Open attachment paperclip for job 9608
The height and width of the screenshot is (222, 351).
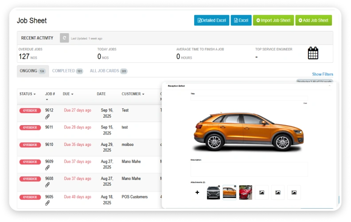tap(47, 185)
